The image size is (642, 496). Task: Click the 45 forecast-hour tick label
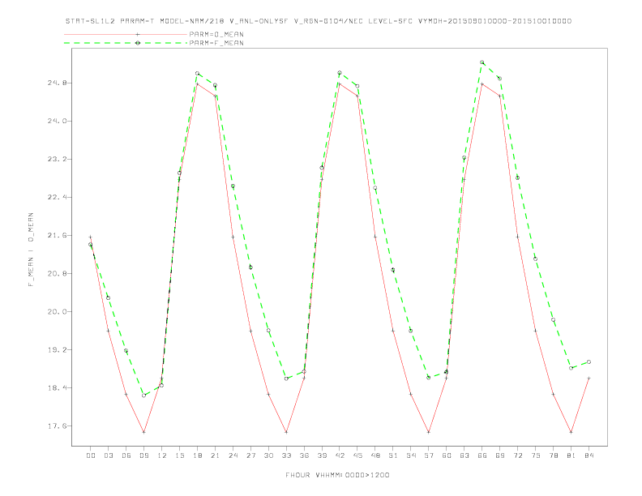[357, 455]
